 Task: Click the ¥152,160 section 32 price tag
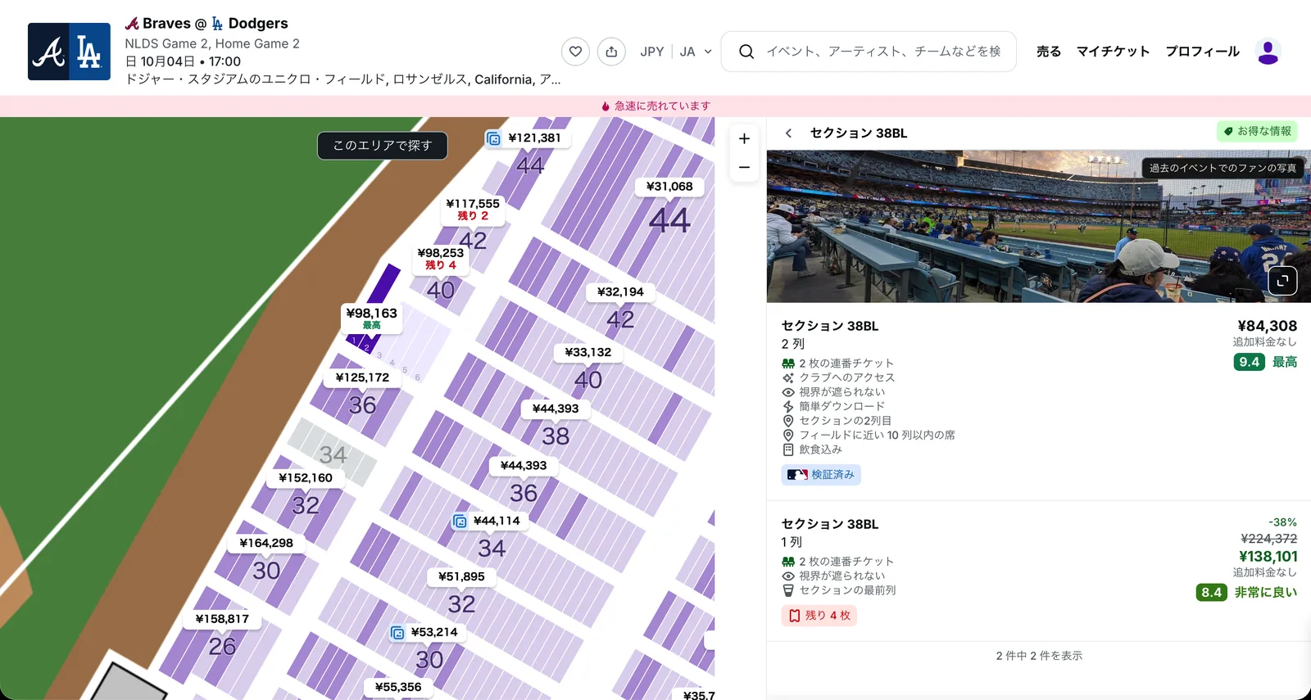306,478
